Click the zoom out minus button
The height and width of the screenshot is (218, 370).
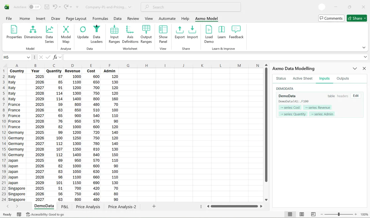pos(321,214)
